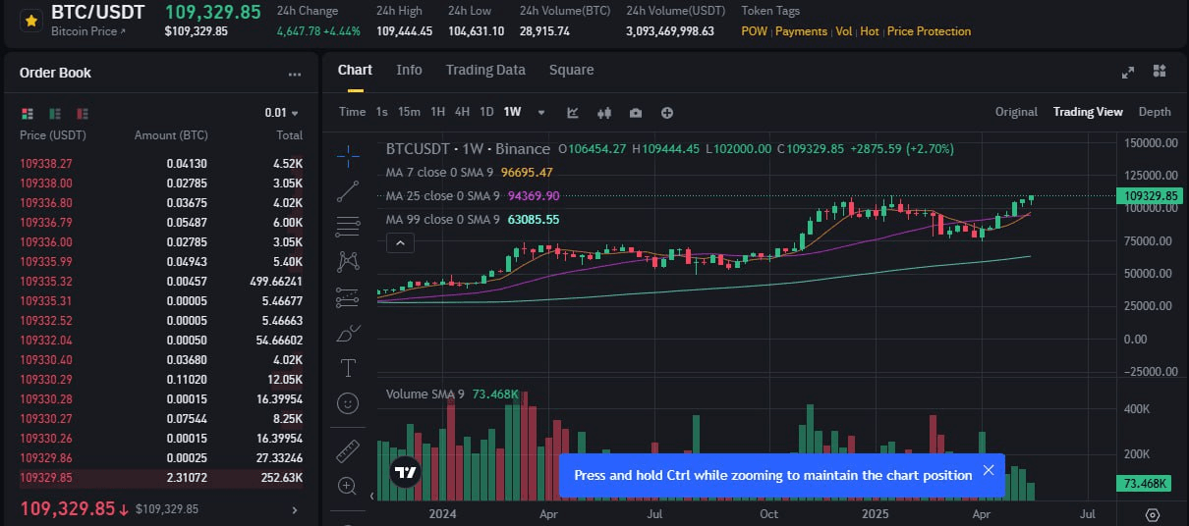Click the sell order at 109329.85
The height and width of the screenshot is (526, 1189).
tap(161, 478)
